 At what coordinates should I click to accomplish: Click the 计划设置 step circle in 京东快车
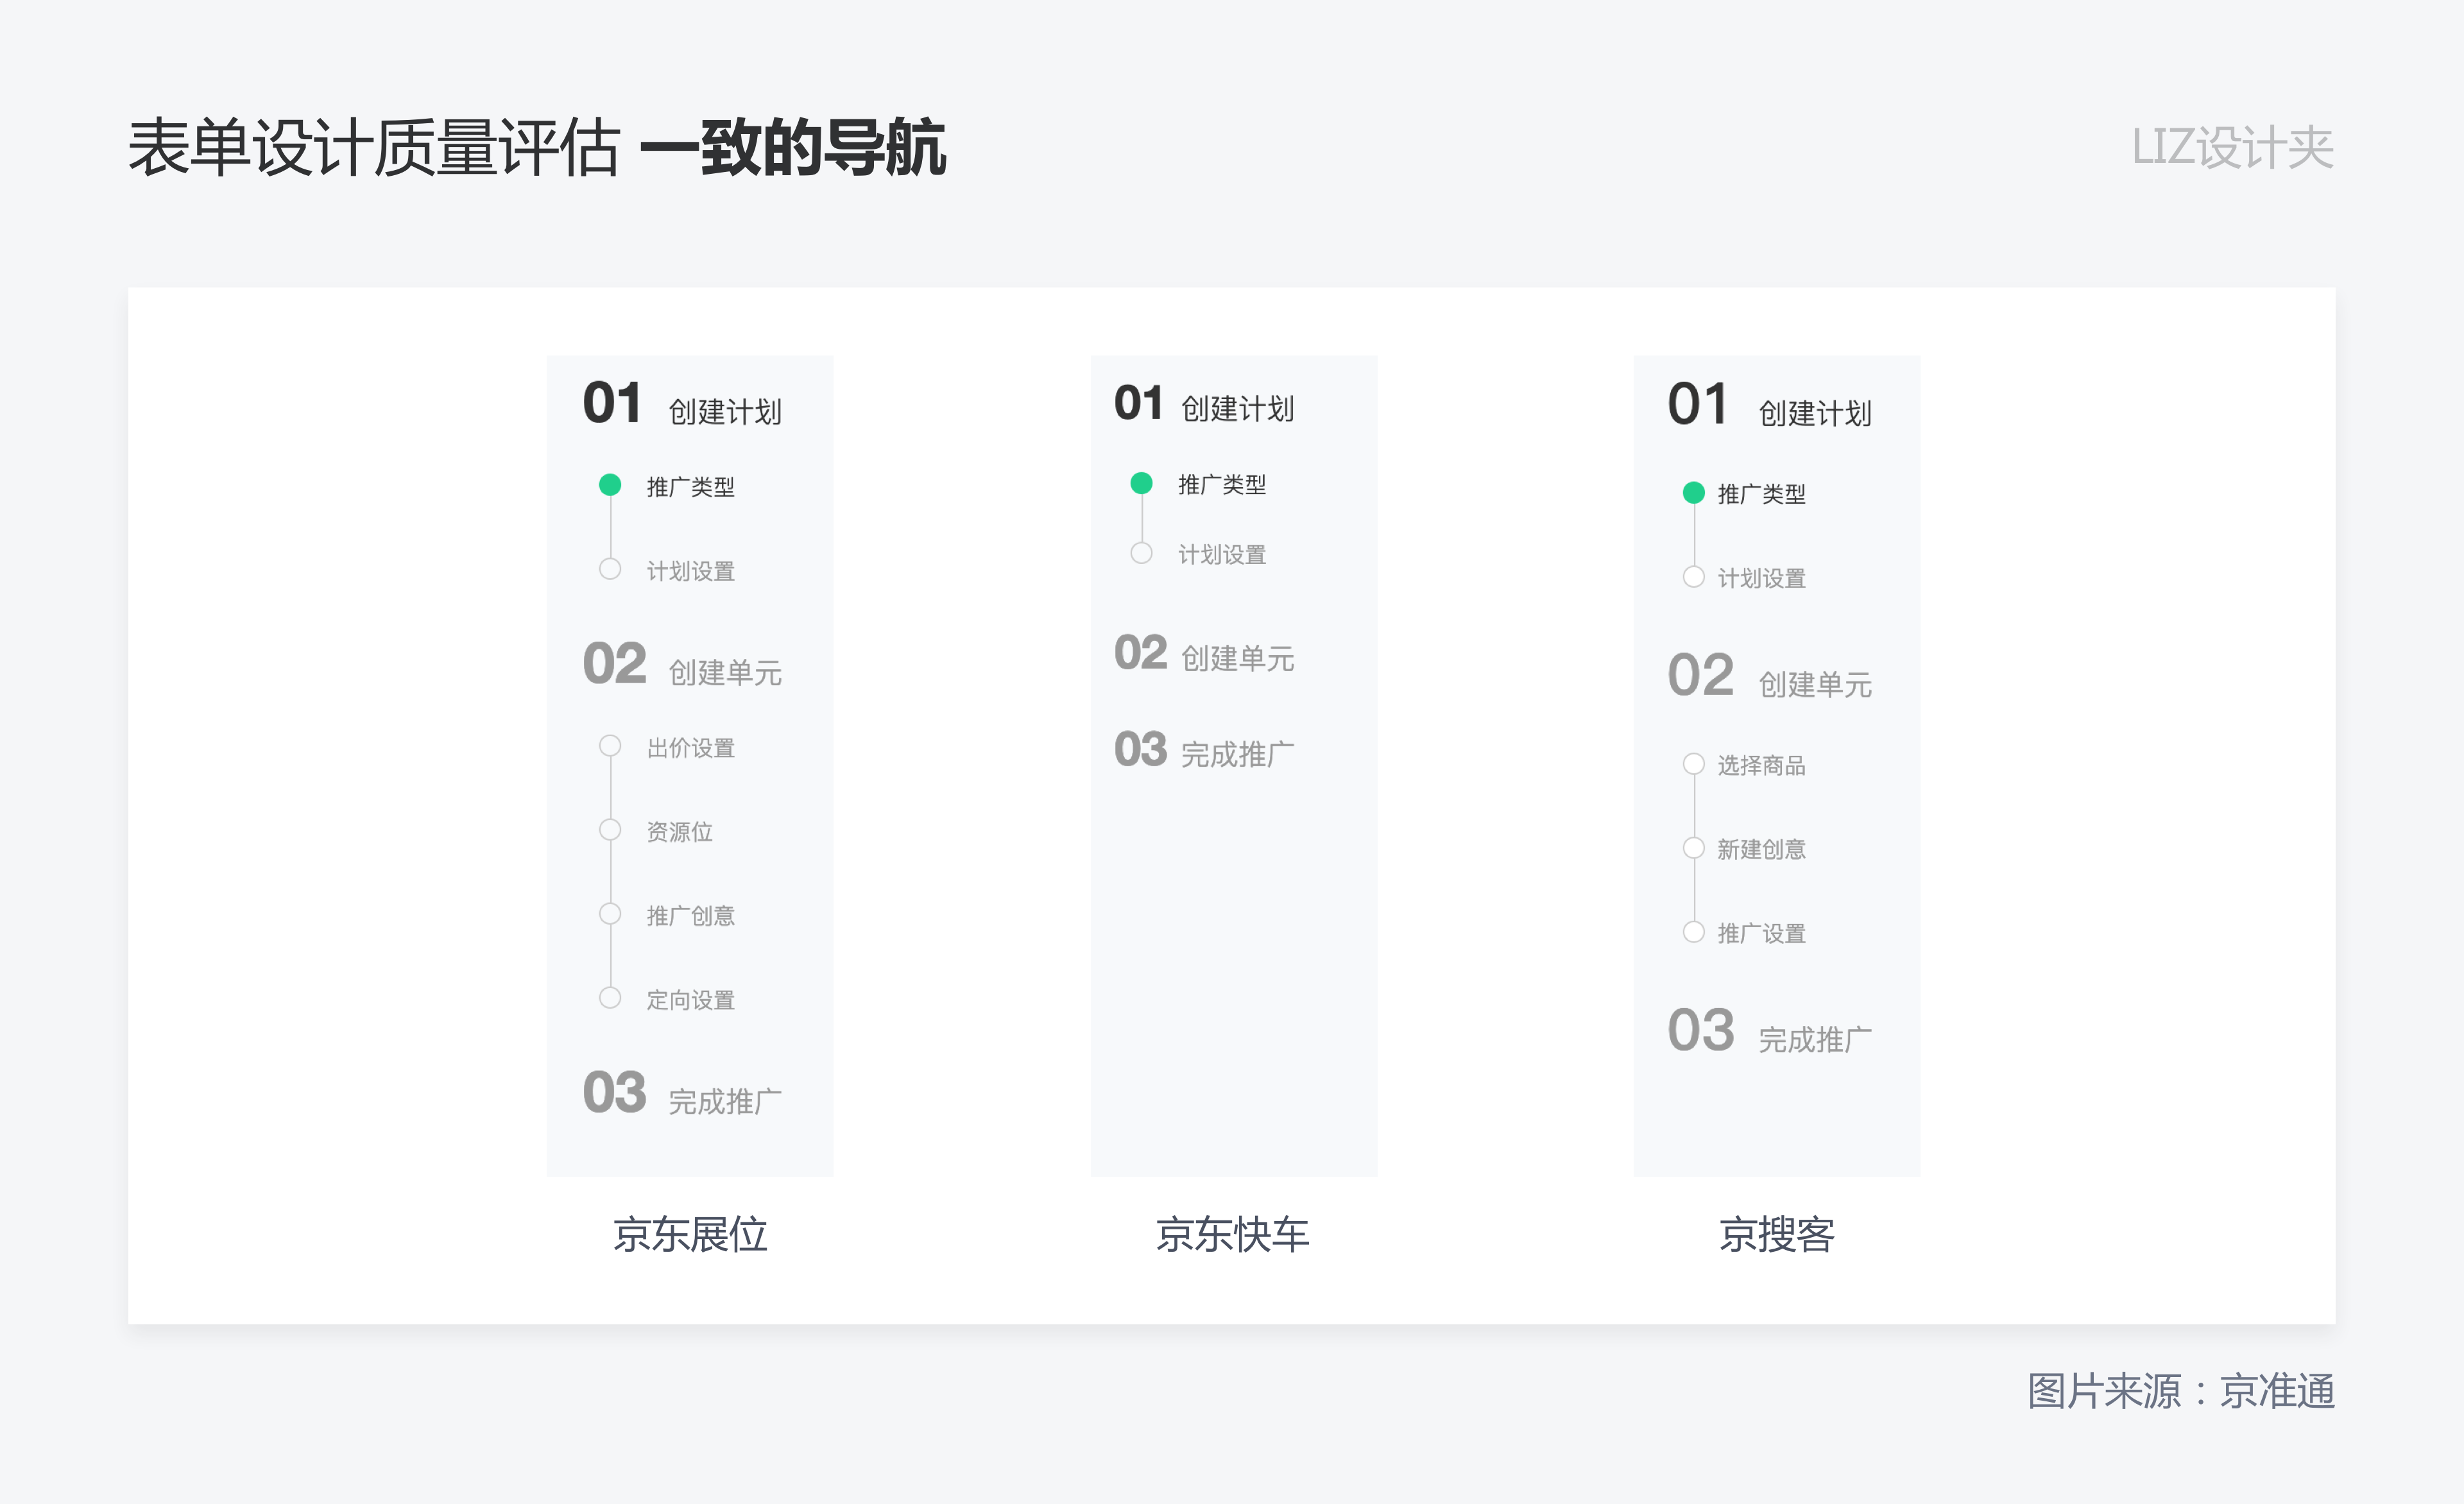(1141, 552)
